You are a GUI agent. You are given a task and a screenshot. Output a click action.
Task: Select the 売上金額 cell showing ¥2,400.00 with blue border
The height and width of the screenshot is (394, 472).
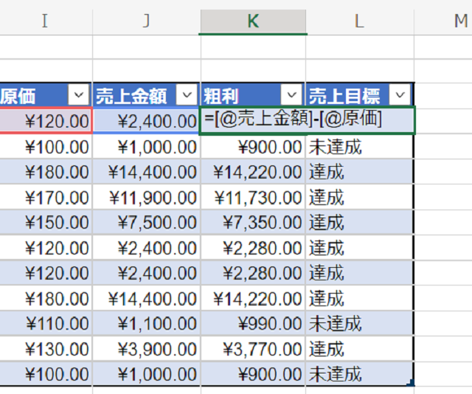point(146,121)
